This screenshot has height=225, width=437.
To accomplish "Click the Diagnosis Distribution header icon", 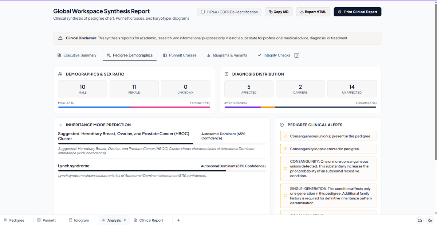I will pos(227,74).
